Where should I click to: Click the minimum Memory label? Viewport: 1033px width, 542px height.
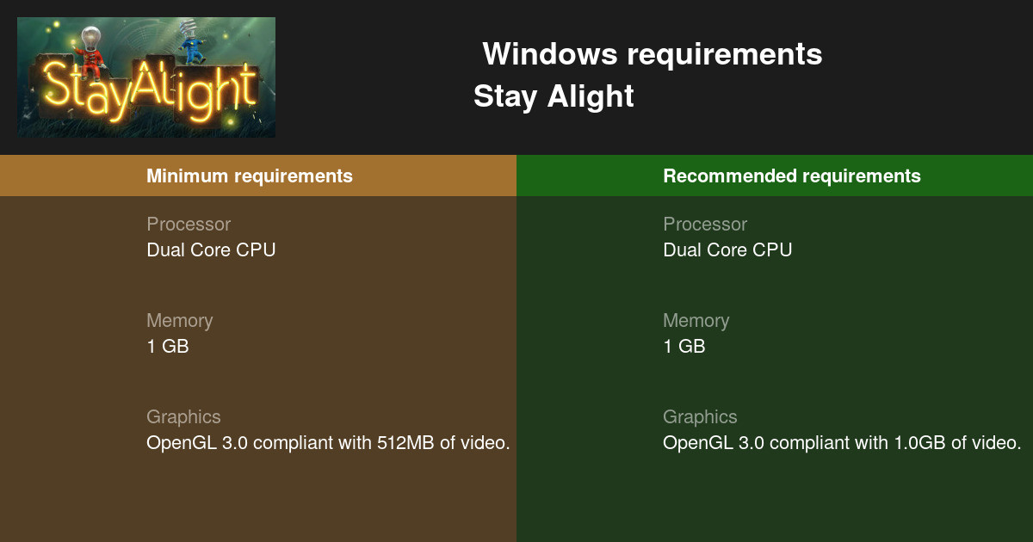[x=179, y=321]
